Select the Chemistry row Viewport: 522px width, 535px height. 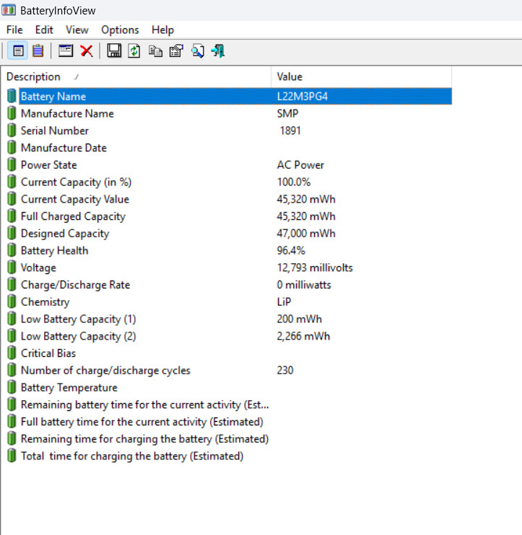click(x=229, y=302)
